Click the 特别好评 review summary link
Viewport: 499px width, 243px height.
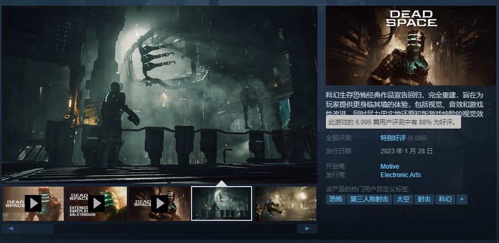[x=393, y=138]
